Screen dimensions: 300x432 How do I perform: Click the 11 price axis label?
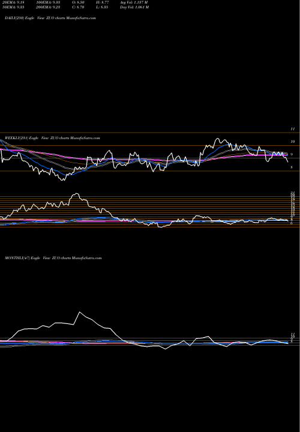click(293, 129)
